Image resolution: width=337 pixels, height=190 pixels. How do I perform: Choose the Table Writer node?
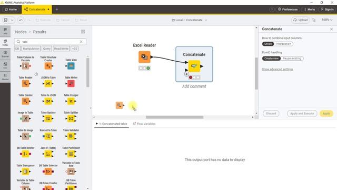pyautogui.click(x=71, y=83)
